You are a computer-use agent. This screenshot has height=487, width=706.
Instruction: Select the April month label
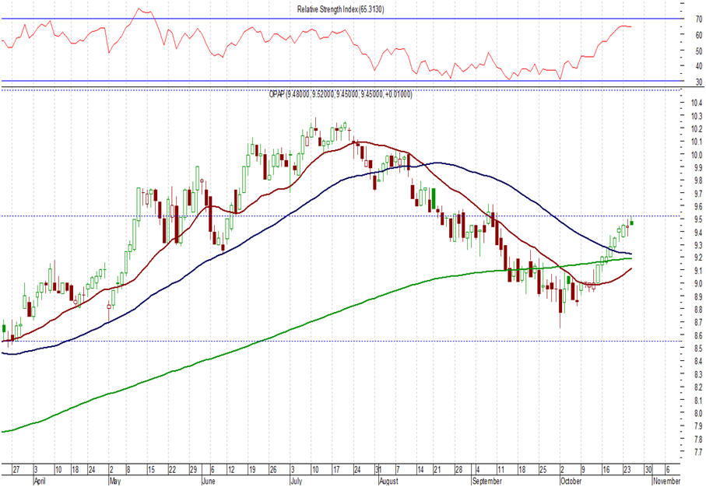tap(40, 481)
